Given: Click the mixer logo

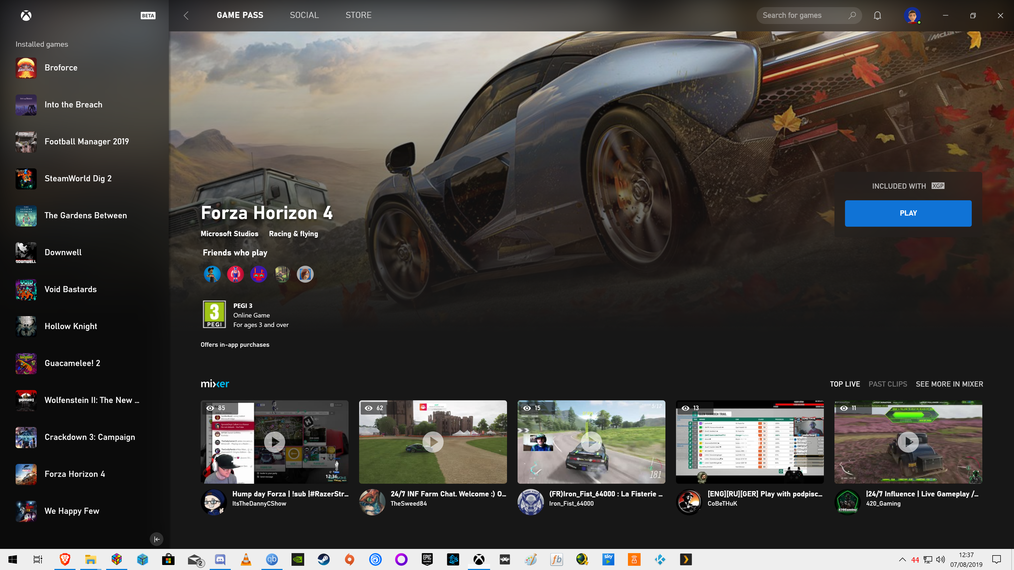Looking at the screenshot, I should 215,384.
